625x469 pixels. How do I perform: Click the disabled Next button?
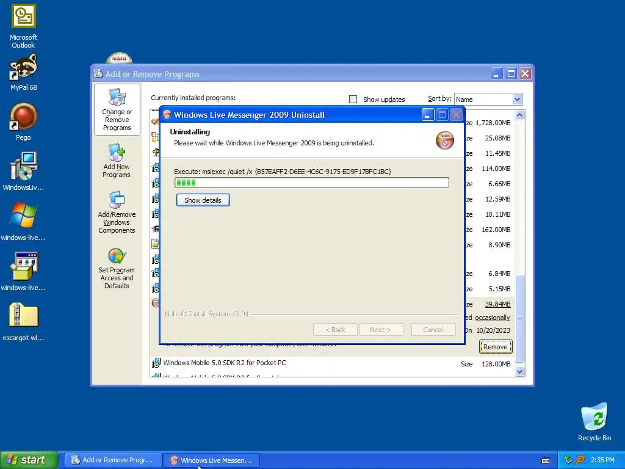pos(381,330)
